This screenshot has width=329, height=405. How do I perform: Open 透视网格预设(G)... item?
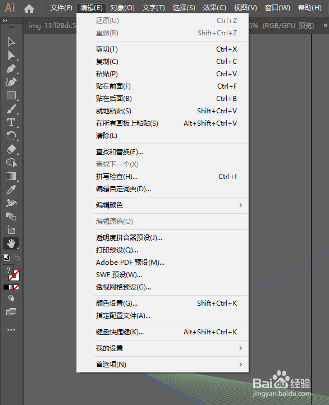tap(162, 287)
